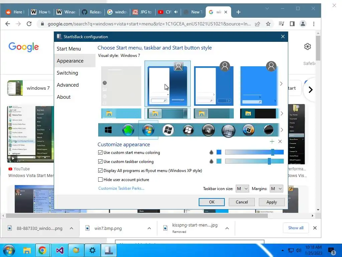Go back in Chrome browser
The height and width of the screenshot is (257, 342).
(x=8, y=24)
